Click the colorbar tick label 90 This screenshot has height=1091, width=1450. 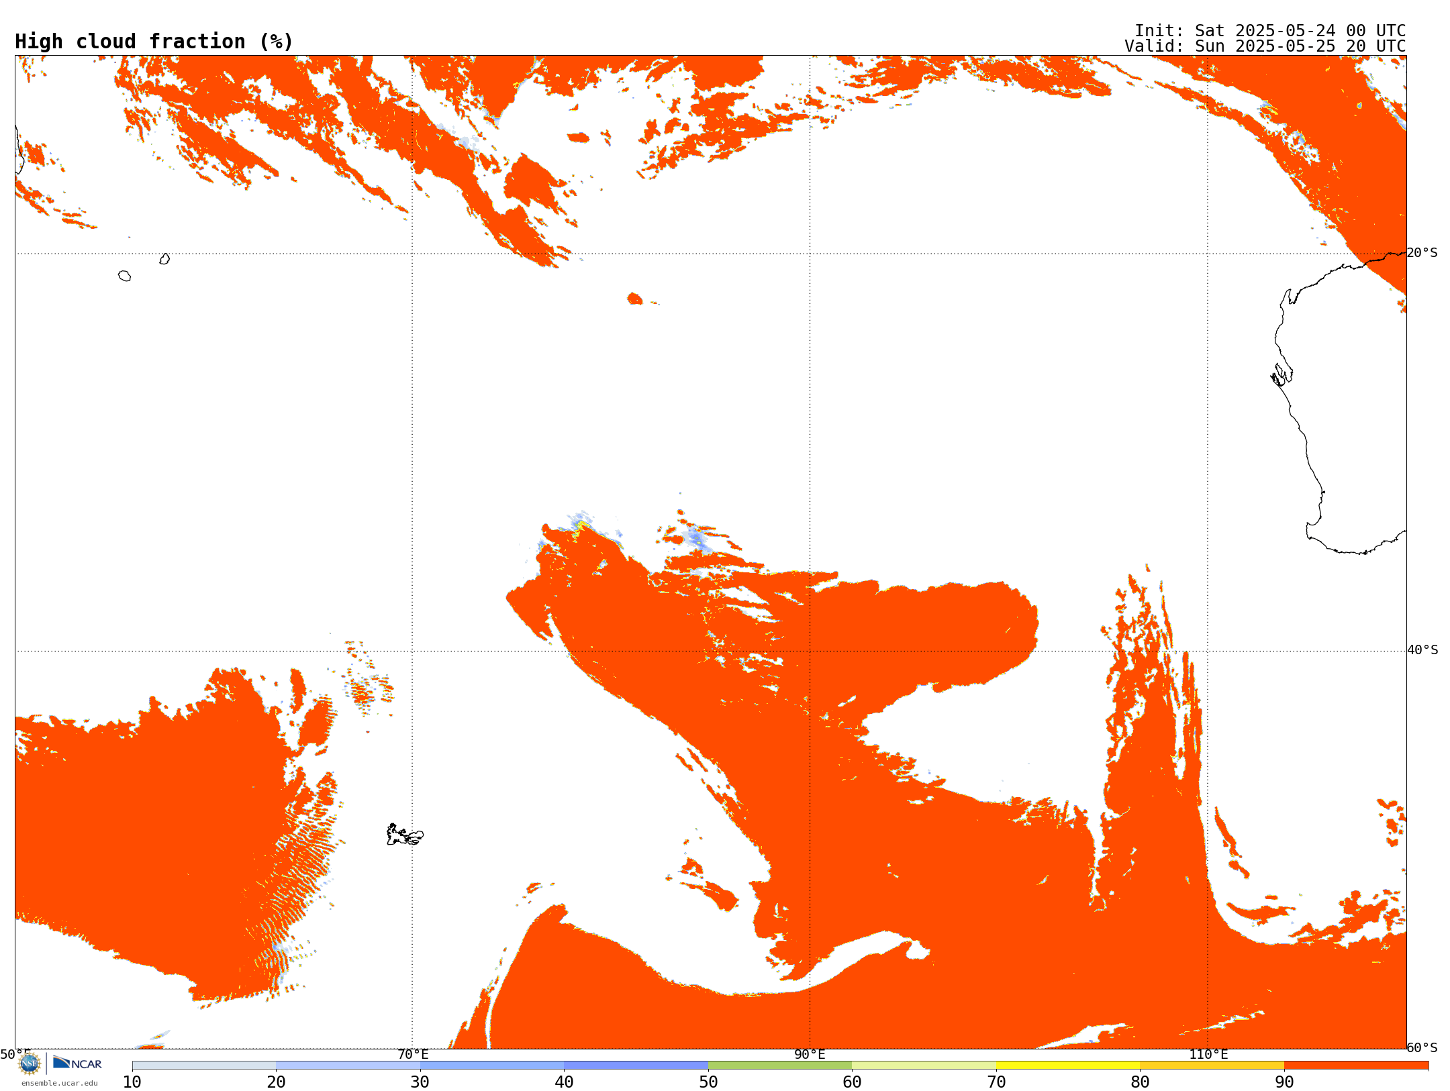tap(1284, 1082)
